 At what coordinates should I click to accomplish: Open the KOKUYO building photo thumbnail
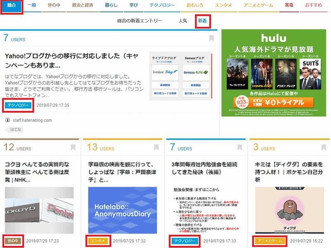(39, 210)
